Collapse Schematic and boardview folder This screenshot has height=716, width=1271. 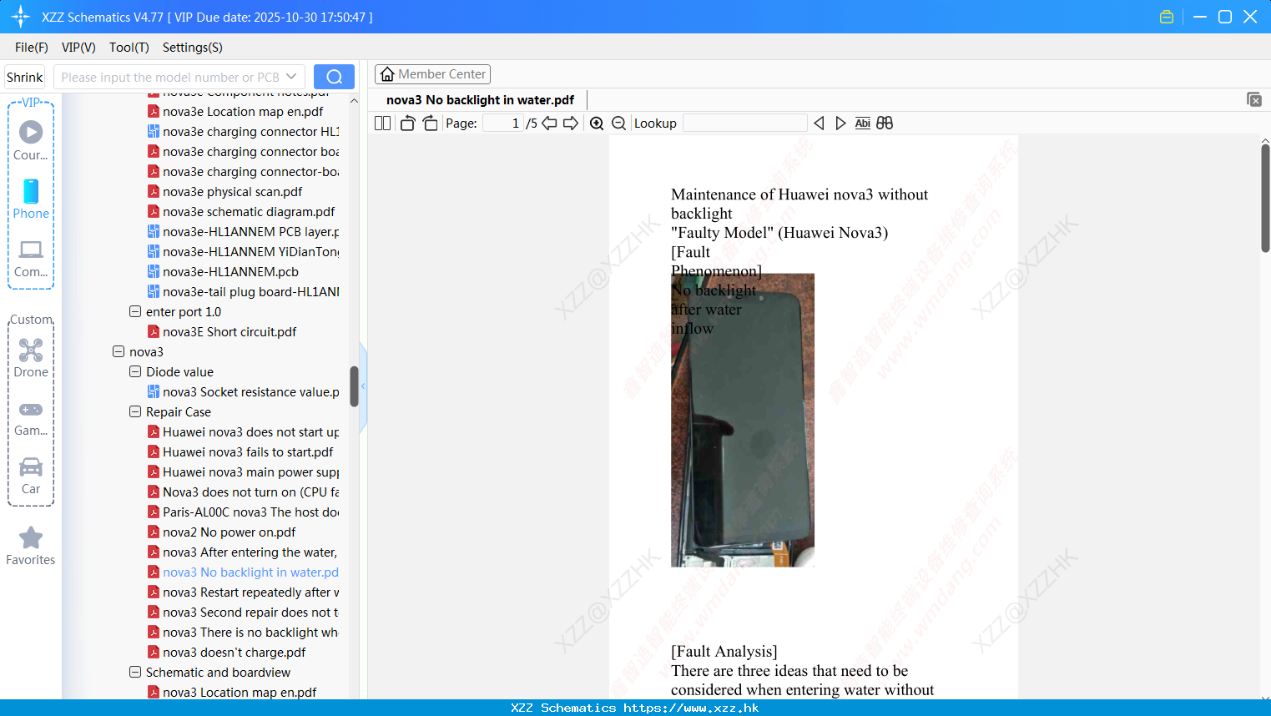pyautogui.click(x=135, y=673)
